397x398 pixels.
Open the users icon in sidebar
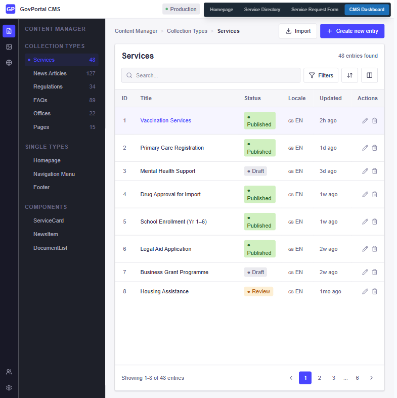(x=9, y=372)
